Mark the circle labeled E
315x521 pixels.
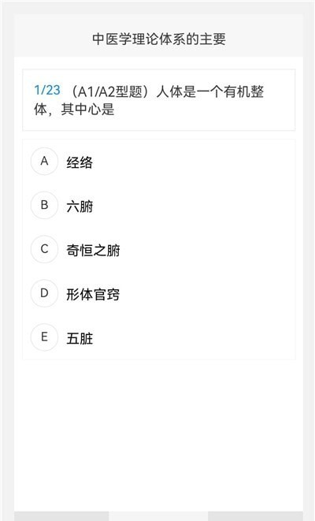click(44, 337)
